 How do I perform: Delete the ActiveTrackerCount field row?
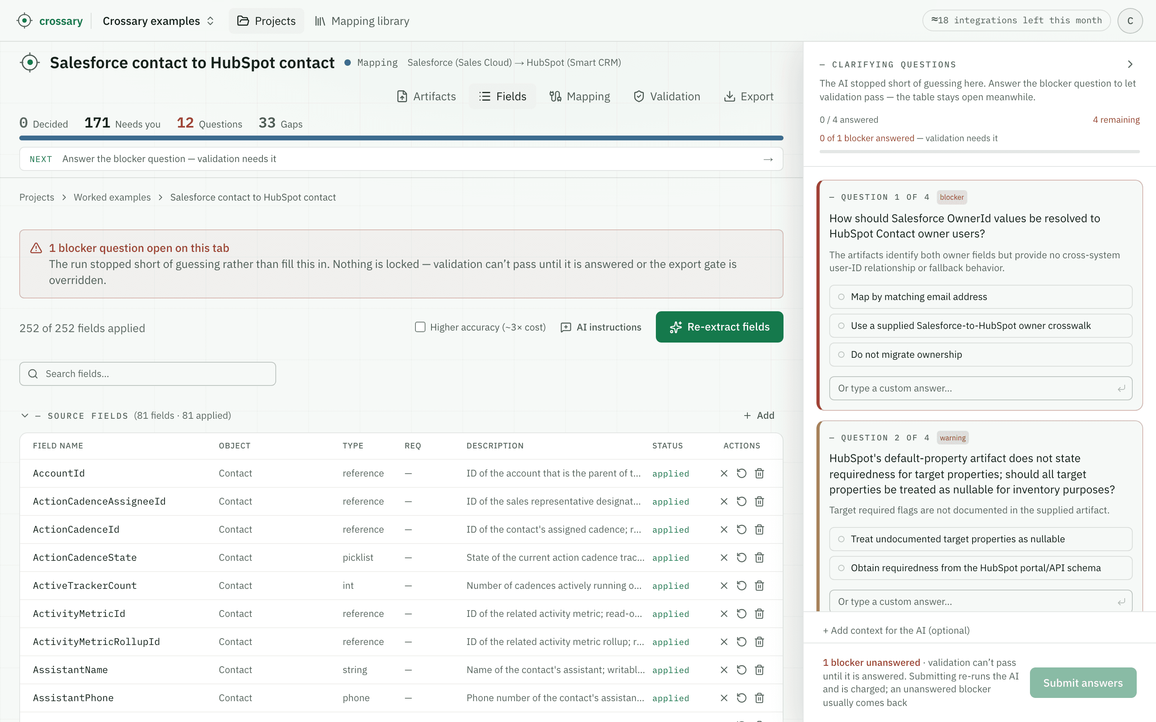tap(759, 586)
